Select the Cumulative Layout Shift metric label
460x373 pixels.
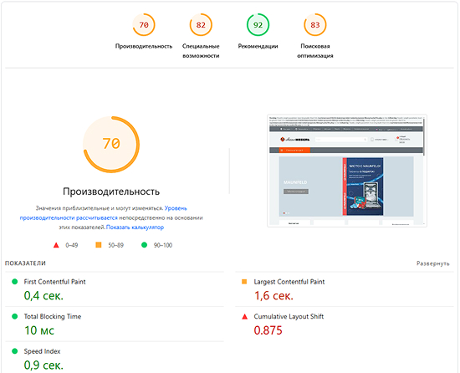[289, 316]
